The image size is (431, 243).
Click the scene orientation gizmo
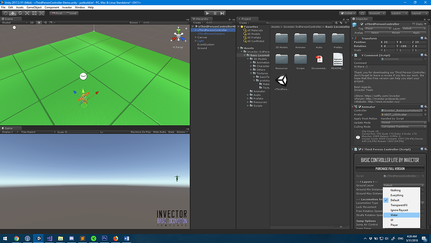pyautogui.click(x=178, y=36)
